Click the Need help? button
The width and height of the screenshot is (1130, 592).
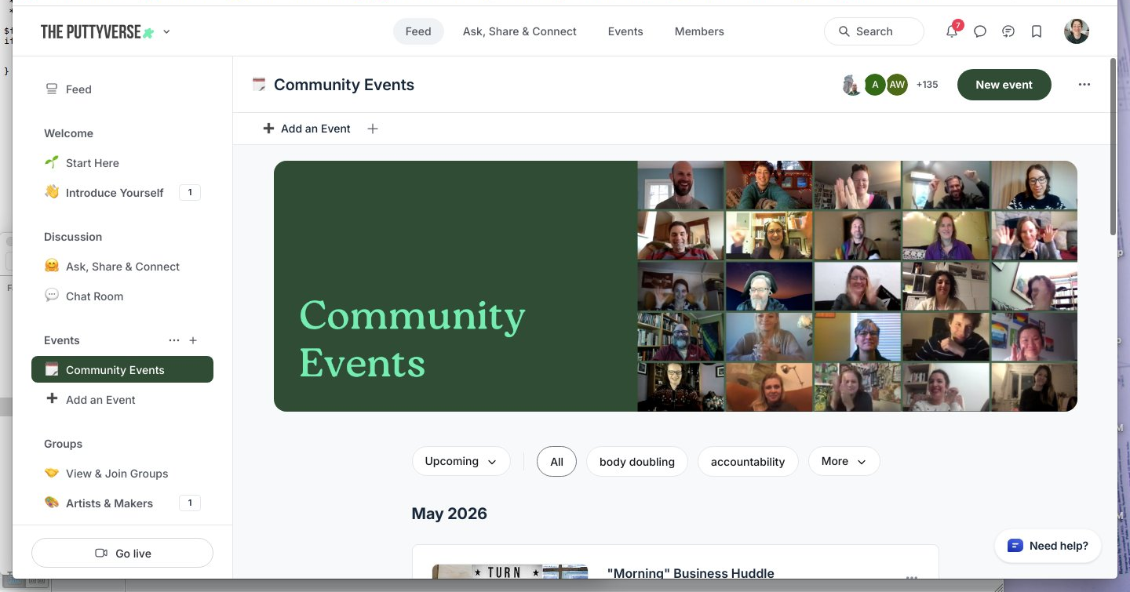1048,546
